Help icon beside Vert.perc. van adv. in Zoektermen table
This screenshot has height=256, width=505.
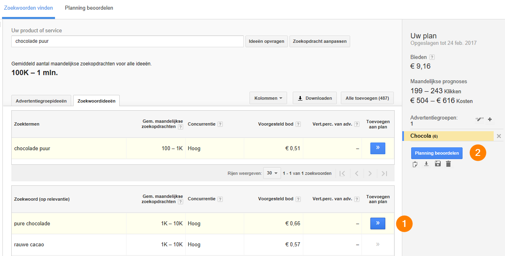click(357, 124)
